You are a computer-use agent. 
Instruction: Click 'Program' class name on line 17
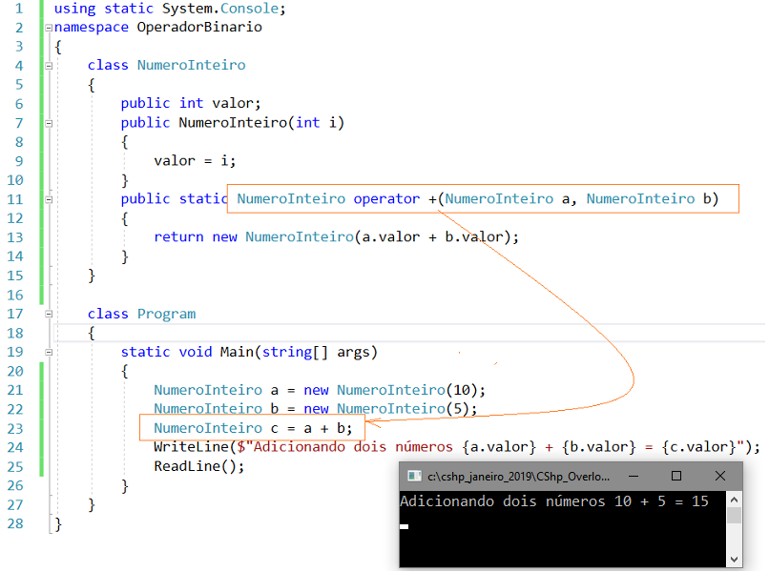click(x=166, y=315)
